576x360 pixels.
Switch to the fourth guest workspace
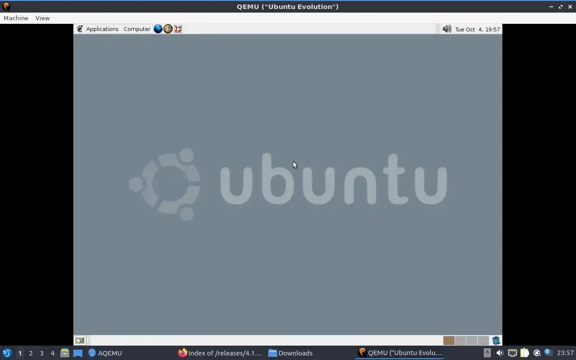coord(483,341)
